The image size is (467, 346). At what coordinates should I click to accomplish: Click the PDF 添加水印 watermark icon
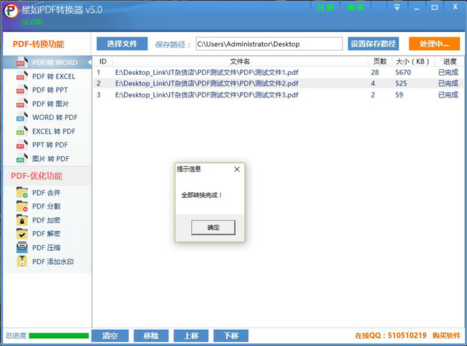pyautogui.click(x=22, y=261)
